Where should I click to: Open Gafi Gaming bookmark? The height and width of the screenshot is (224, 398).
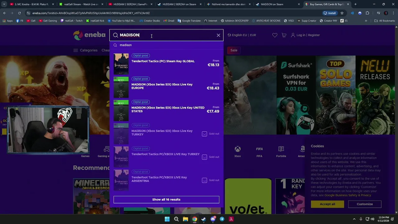click(x=48, y=21)
